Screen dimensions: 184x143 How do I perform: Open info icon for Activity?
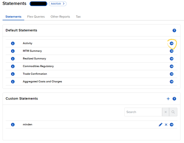click(x=13, y=43)
